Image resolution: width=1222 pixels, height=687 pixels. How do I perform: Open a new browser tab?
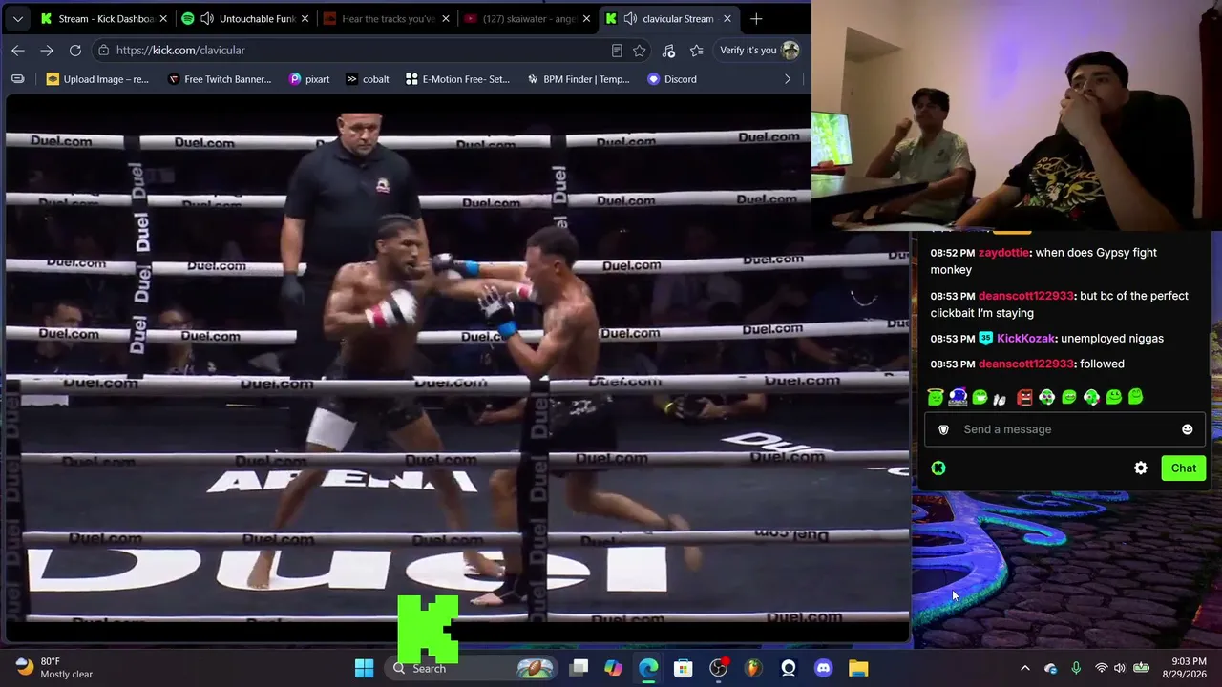pyautogui.click(x=756, y=19)
